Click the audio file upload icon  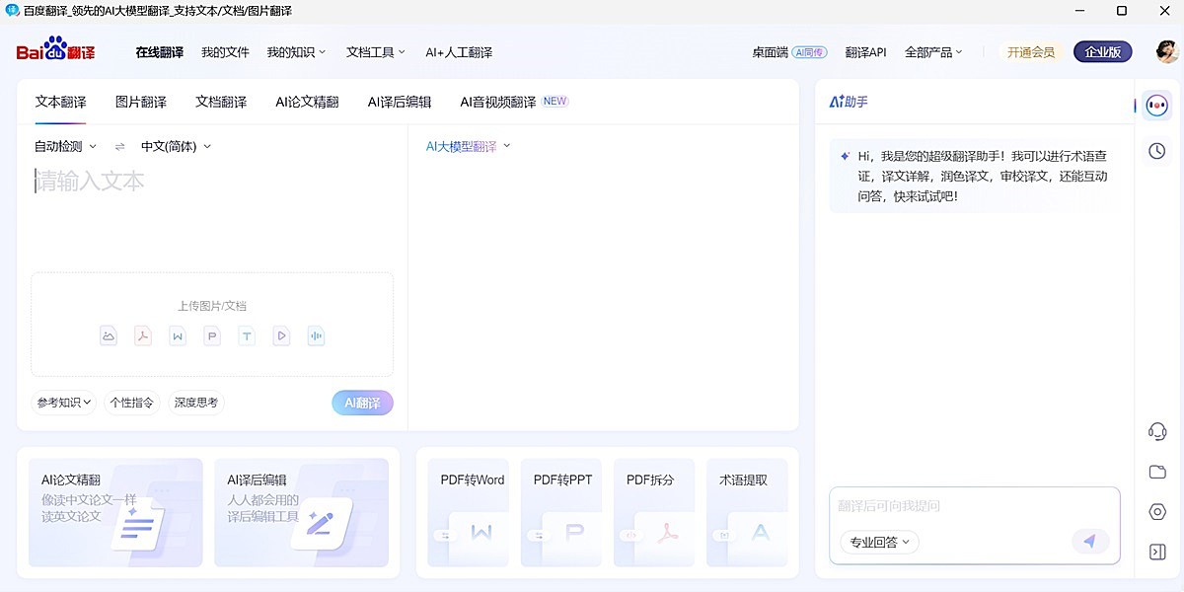[x=315, y=335]
